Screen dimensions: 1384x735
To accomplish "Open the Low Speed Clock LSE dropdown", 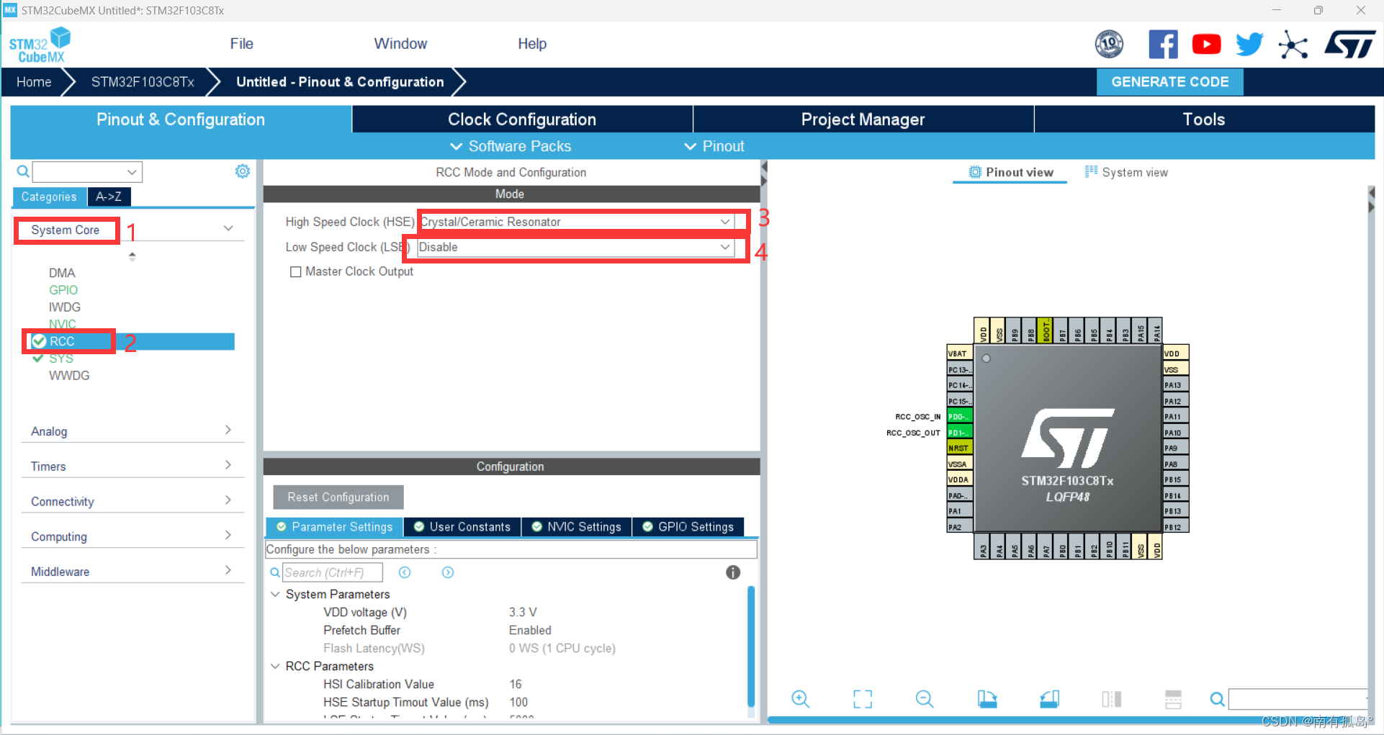I will (x=576, y=247).
